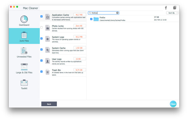
Task: Click the Dashboard label
Action: (x=24, y=25)
